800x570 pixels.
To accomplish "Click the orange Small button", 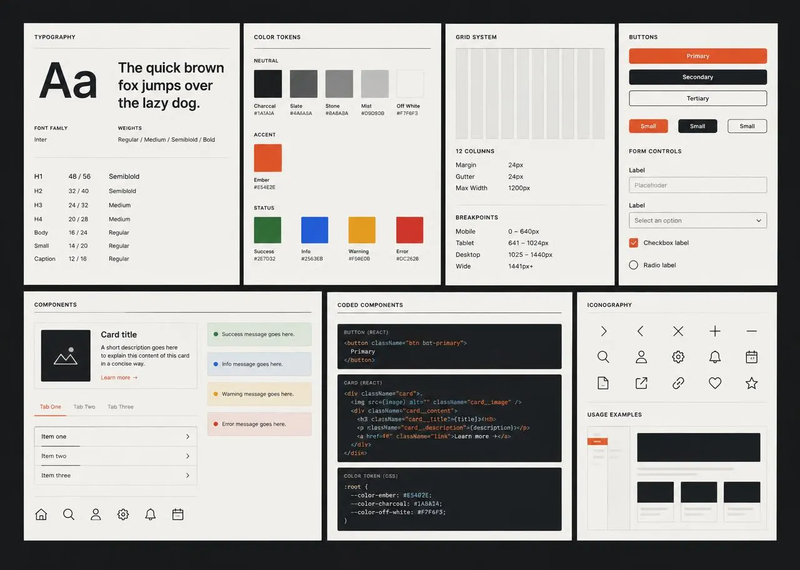I will pyautogui.click(x=648, y=126).
